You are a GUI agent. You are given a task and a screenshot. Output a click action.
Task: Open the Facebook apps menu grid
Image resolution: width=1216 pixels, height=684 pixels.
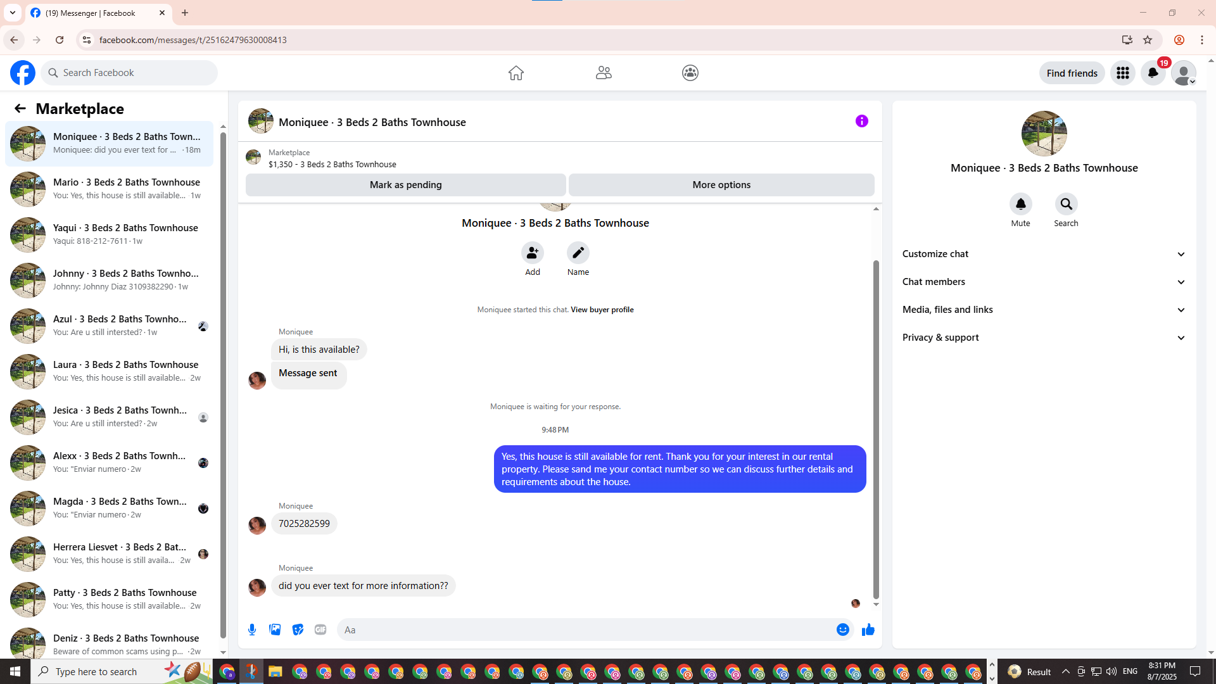[x=1123, y=73]
